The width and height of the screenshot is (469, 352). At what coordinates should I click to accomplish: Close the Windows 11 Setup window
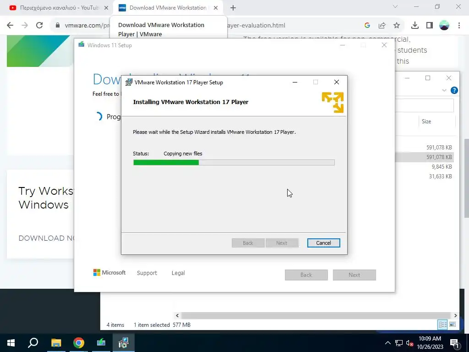coord(384,45)
